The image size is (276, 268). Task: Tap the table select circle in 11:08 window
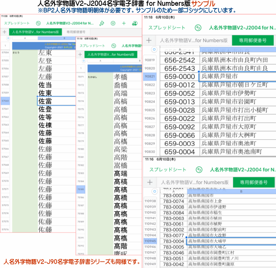click(x=8, y=38)
